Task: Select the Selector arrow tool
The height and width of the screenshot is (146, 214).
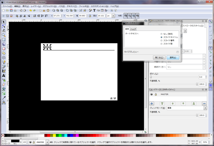Action: point(4,22)
